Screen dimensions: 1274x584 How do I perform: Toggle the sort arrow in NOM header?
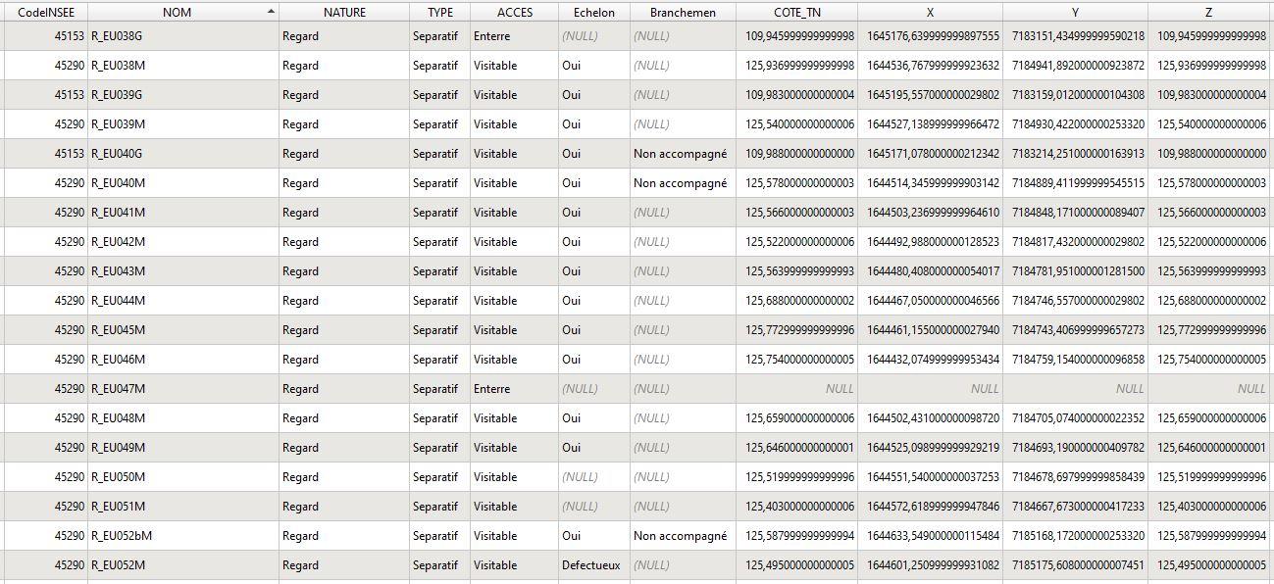pyautogui.click(x=271, y=11)
